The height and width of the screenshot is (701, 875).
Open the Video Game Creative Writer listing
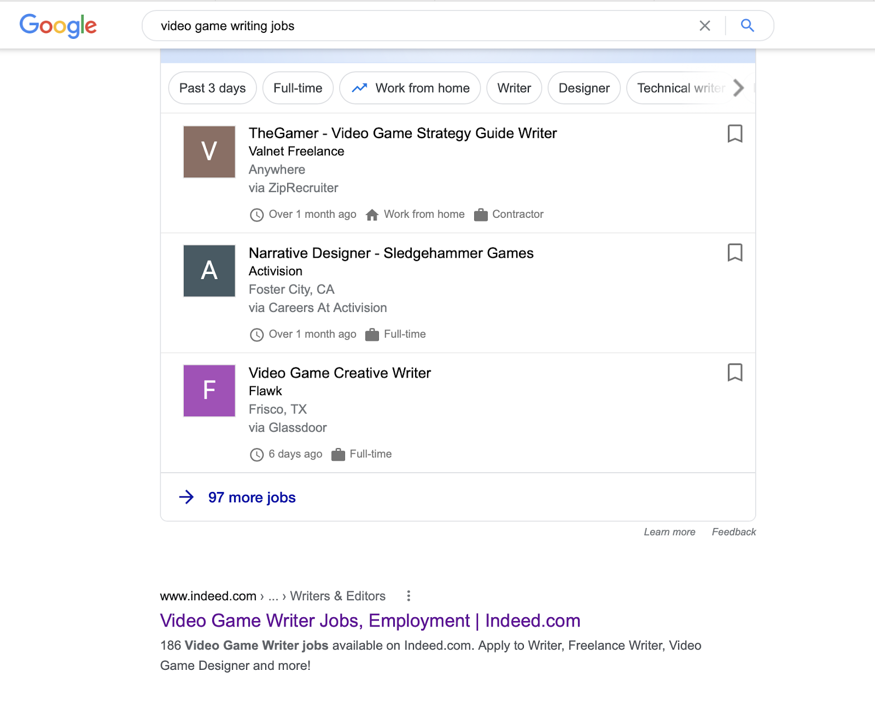340,373
